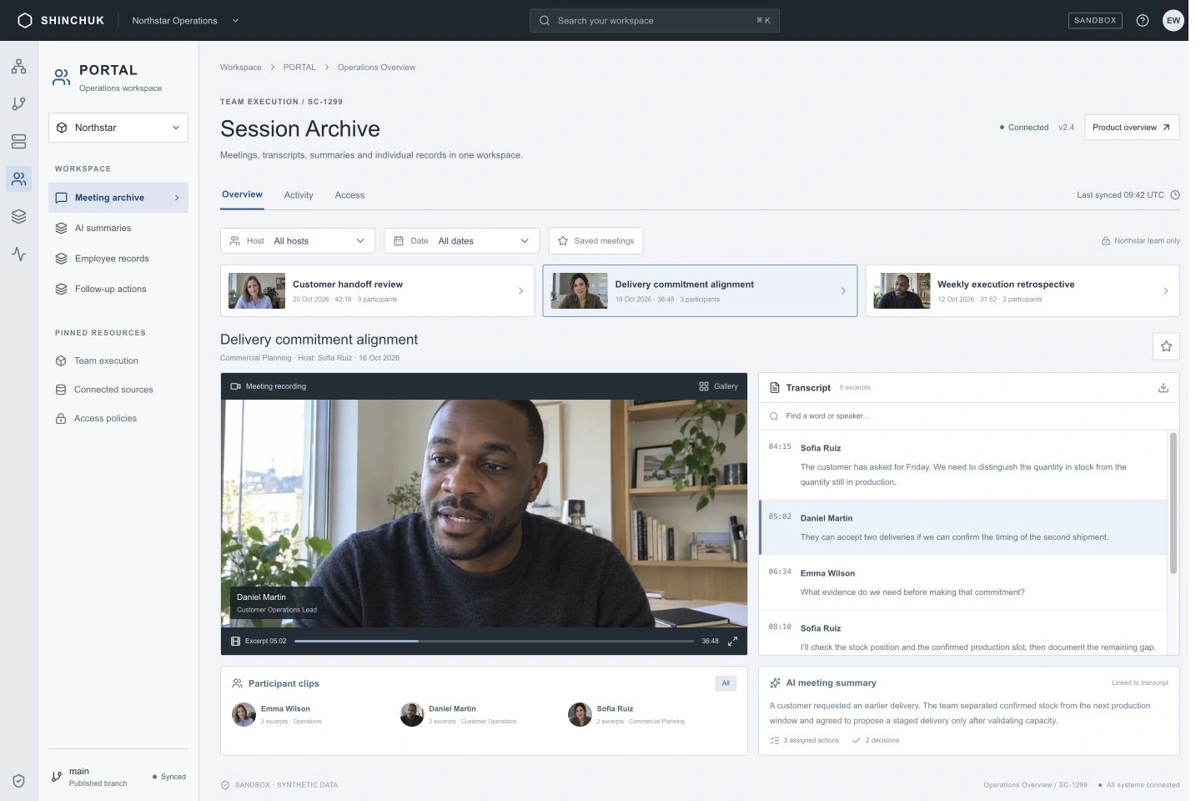Expand the Northstar dropdown in sidebar
The image size is (1201, 801).
(x=118, y=128)
